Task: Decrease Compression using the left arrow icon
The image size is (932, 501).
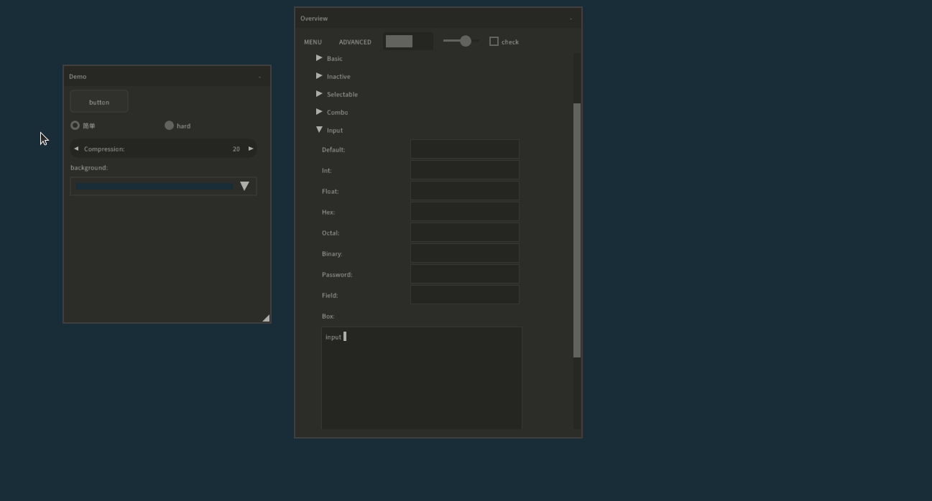Action: click(x=75, y=149)
